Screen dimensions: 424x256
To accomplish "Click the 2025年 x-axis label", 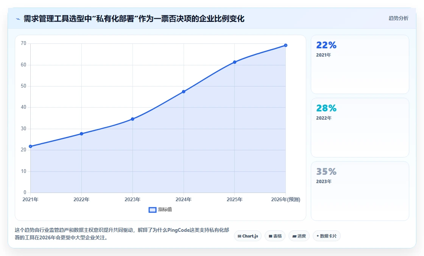I will [235, 200].
